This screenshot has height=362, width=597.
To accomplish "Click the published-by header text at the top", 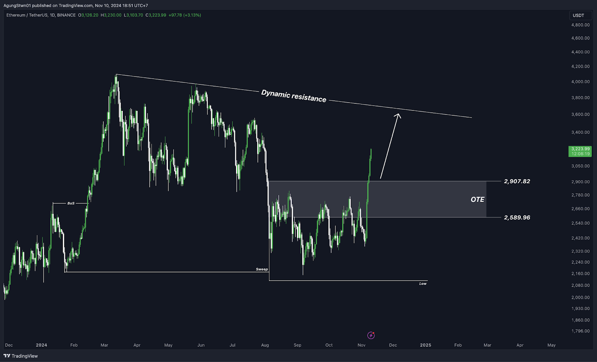I will 76,6.
